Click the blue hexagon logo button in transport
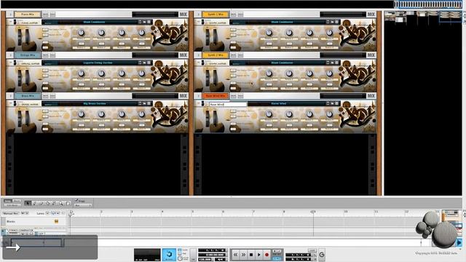The image size is (466, 262). point(169,255)
